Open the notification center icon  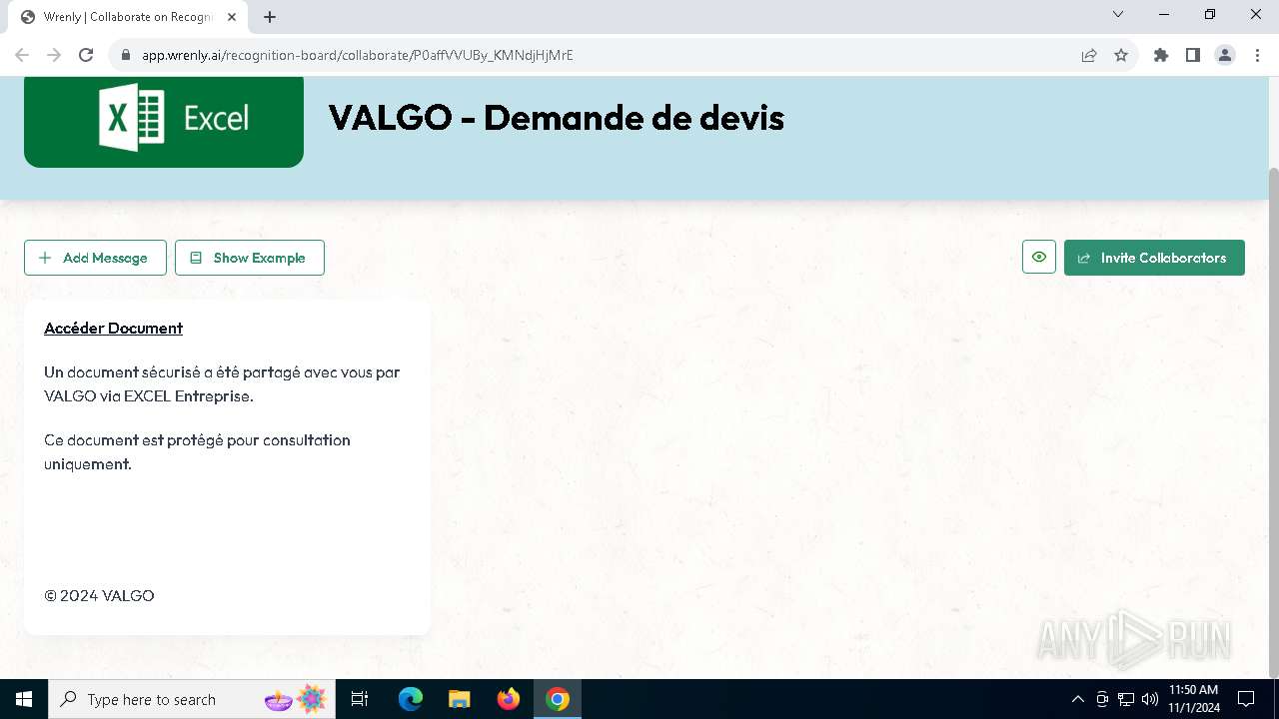[x=1246, y=699]
